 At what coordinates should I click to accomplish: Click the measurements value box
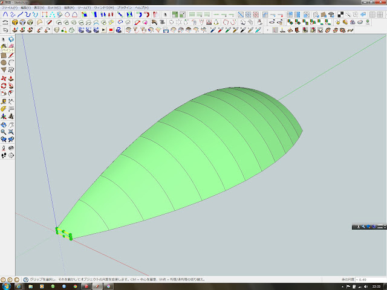point(370,280)
